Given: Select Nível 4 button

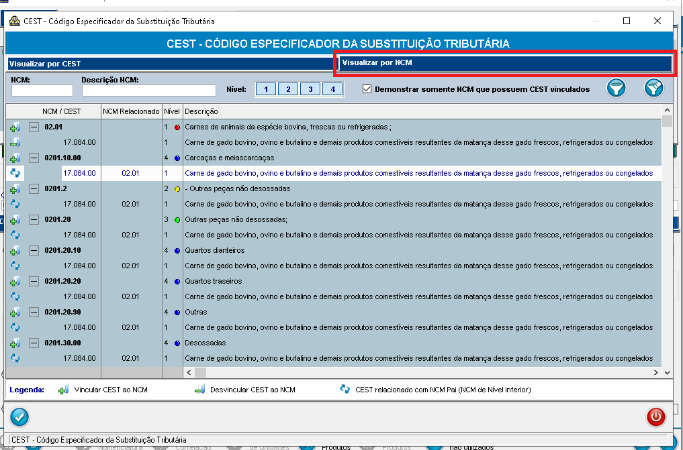Looking at the screenshot, I should coord(332,89).
